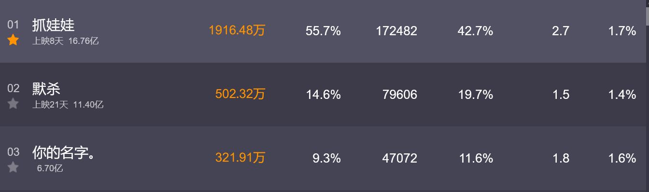Select the 47072 screenings count cell
The width and height of the screenshot is (649, 192).
pos(399,159)
